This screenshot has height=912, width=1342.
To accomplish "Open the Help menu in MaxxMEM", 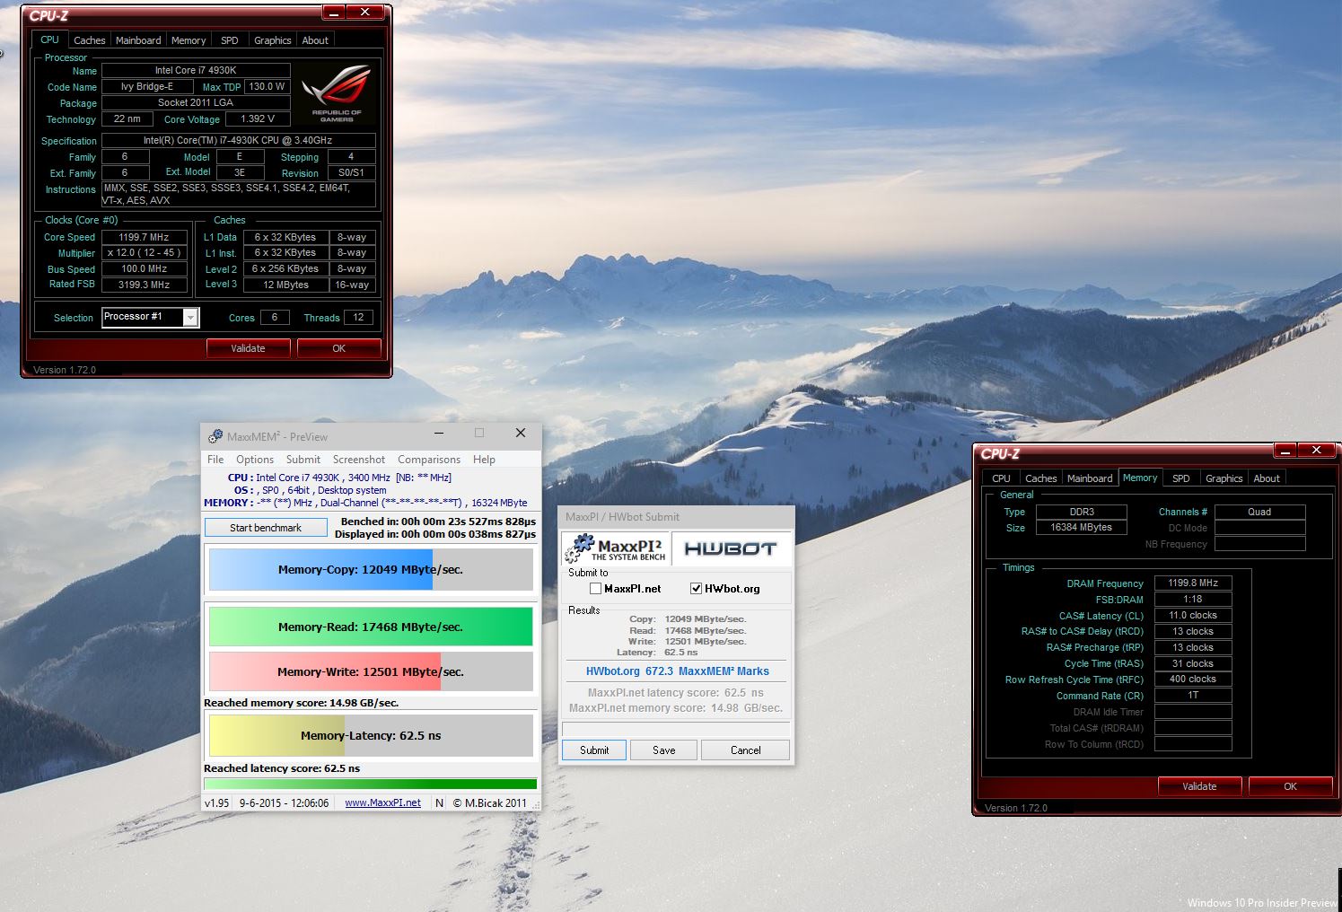I will tap(484, 460).
